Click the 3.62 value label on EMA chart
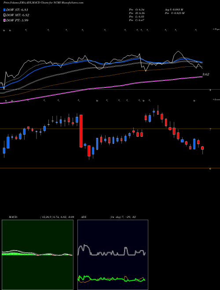This screenshot has width=220, height=290. pyautogui.click(x=206, y=74)
